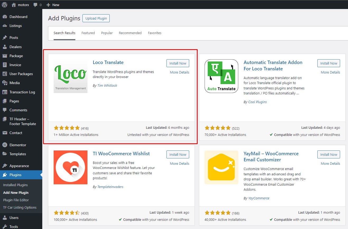Click the Pages icon in the sidebar
The image size is (348, 229).
click(x=5, y=101)
